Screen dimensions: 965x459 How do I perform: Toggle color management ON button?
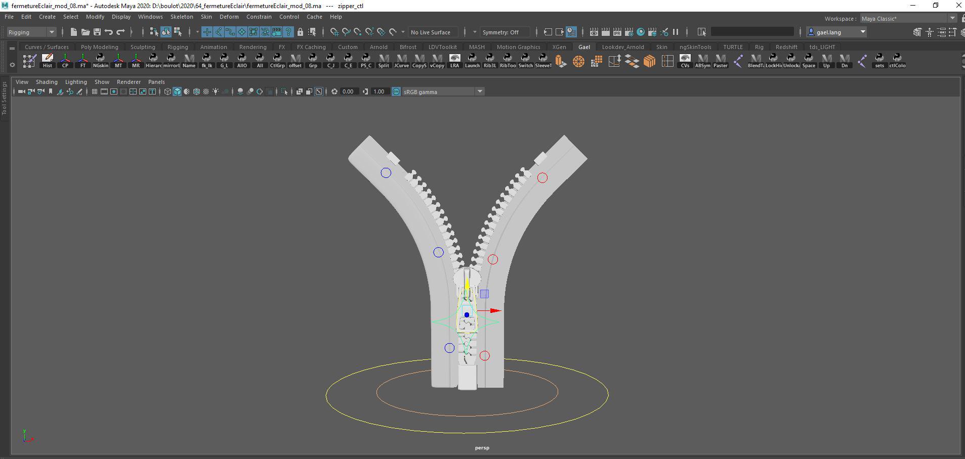[x=396, y=91]
